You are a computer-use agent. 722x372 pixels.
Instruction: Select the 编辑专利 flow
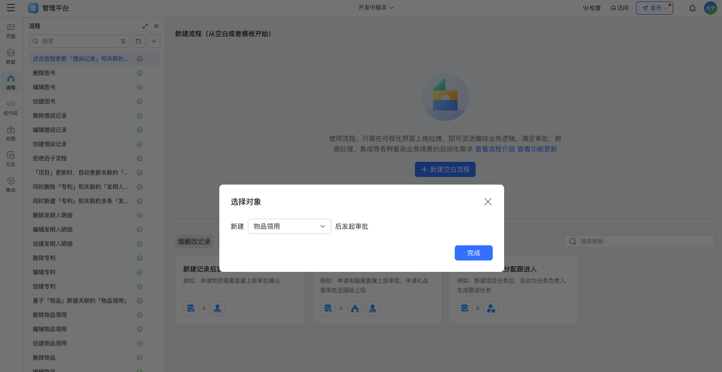(94, 272)
